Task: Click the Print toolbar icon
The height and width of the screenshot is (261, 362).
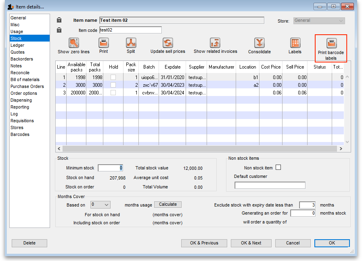Action: coord(104,43)
